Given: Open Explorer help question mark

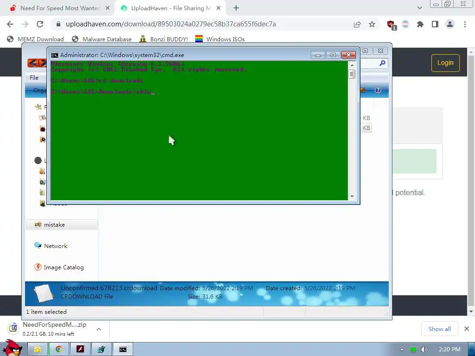Looking at the screenshot, I should pos(378,90).
